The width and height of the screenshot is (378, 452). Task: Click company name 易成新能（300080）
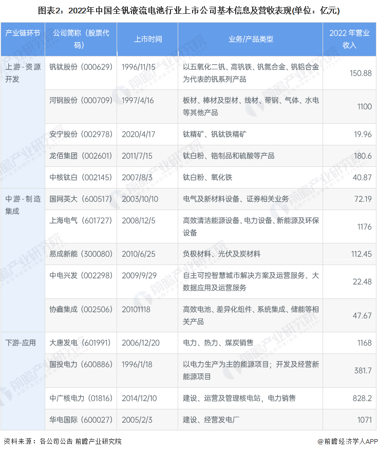point(81,254)
